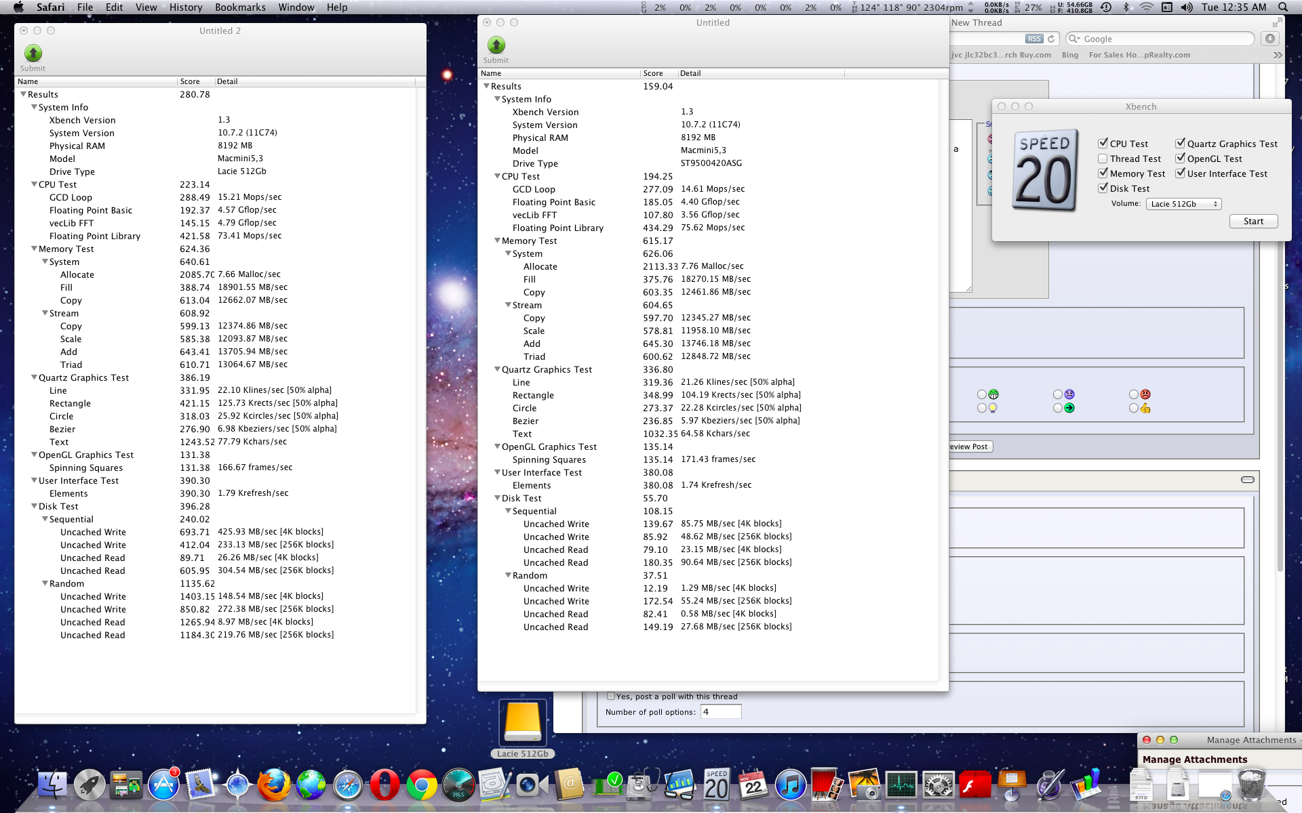Click the number of poll options field
This screenshot has width=1302, height=813.
click(x=720, y=712)
